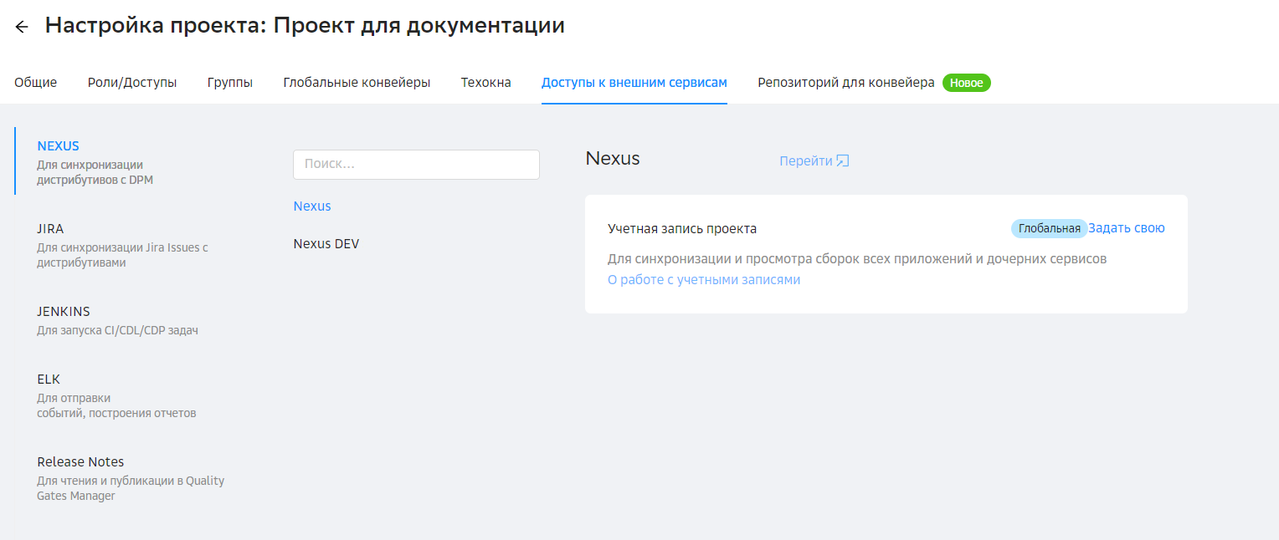Click the external link icon beside Перейти
1279x540 pixels.
click(843, 161)
